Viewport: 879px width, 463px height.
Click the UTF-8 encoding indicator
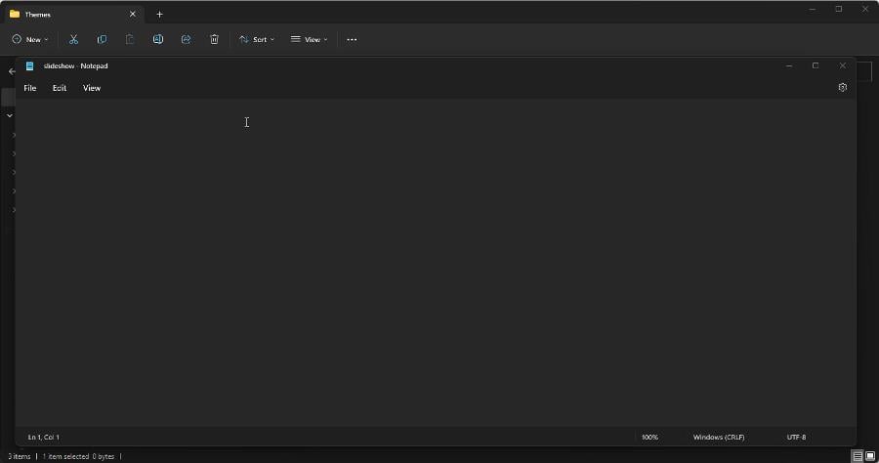(796, 438)
